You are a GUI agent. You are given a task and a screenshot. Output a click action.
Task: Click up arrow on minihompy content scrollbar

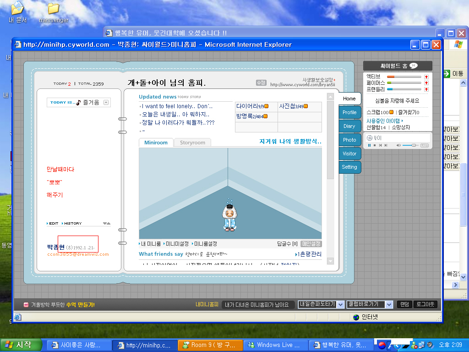pyautogui.click(x=330, y=97)
